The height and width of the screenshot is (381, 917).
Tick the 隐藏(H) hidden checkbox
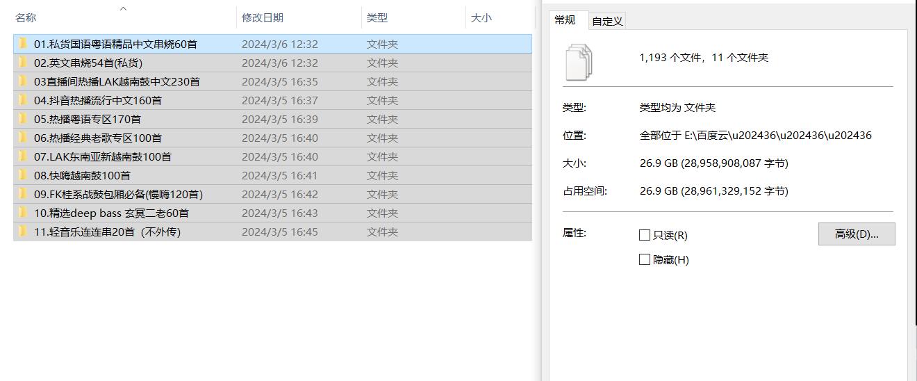645,259
